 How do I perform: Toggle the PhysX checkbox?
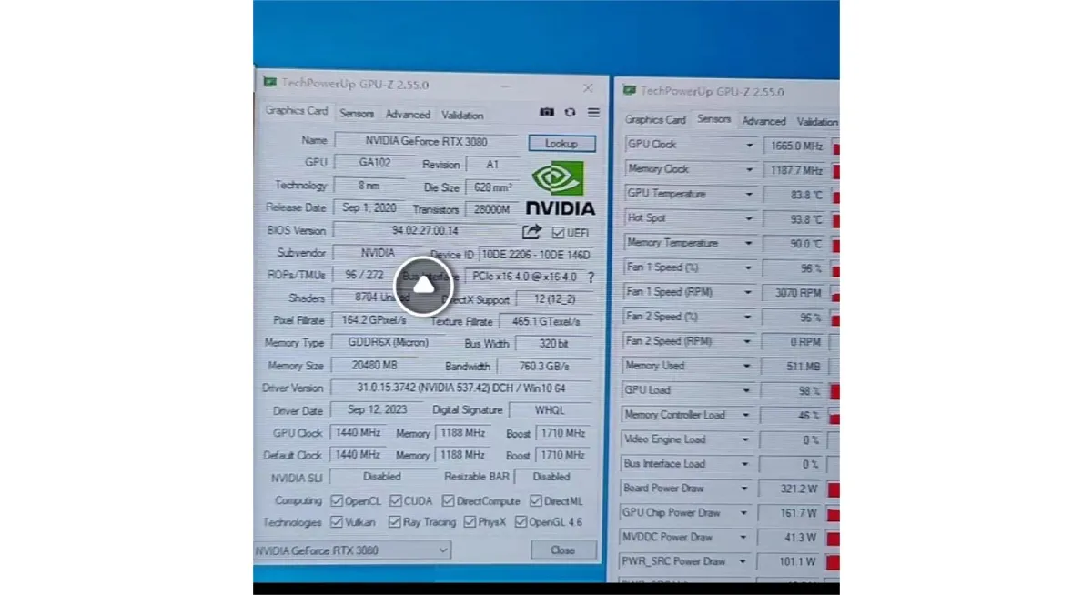470,522
